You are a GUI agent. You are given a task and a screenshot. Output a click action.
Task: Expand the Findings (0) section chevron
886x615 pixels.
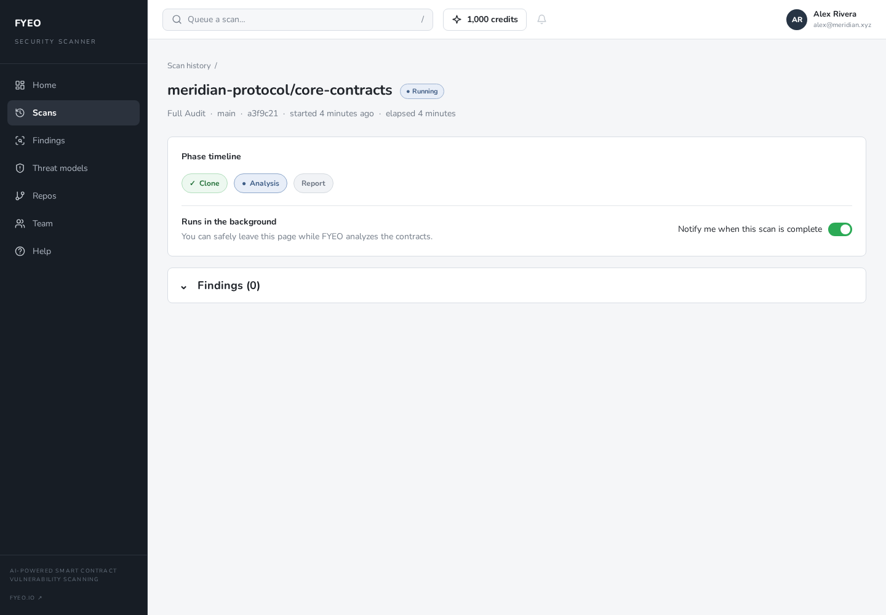(x=183, y=287)
